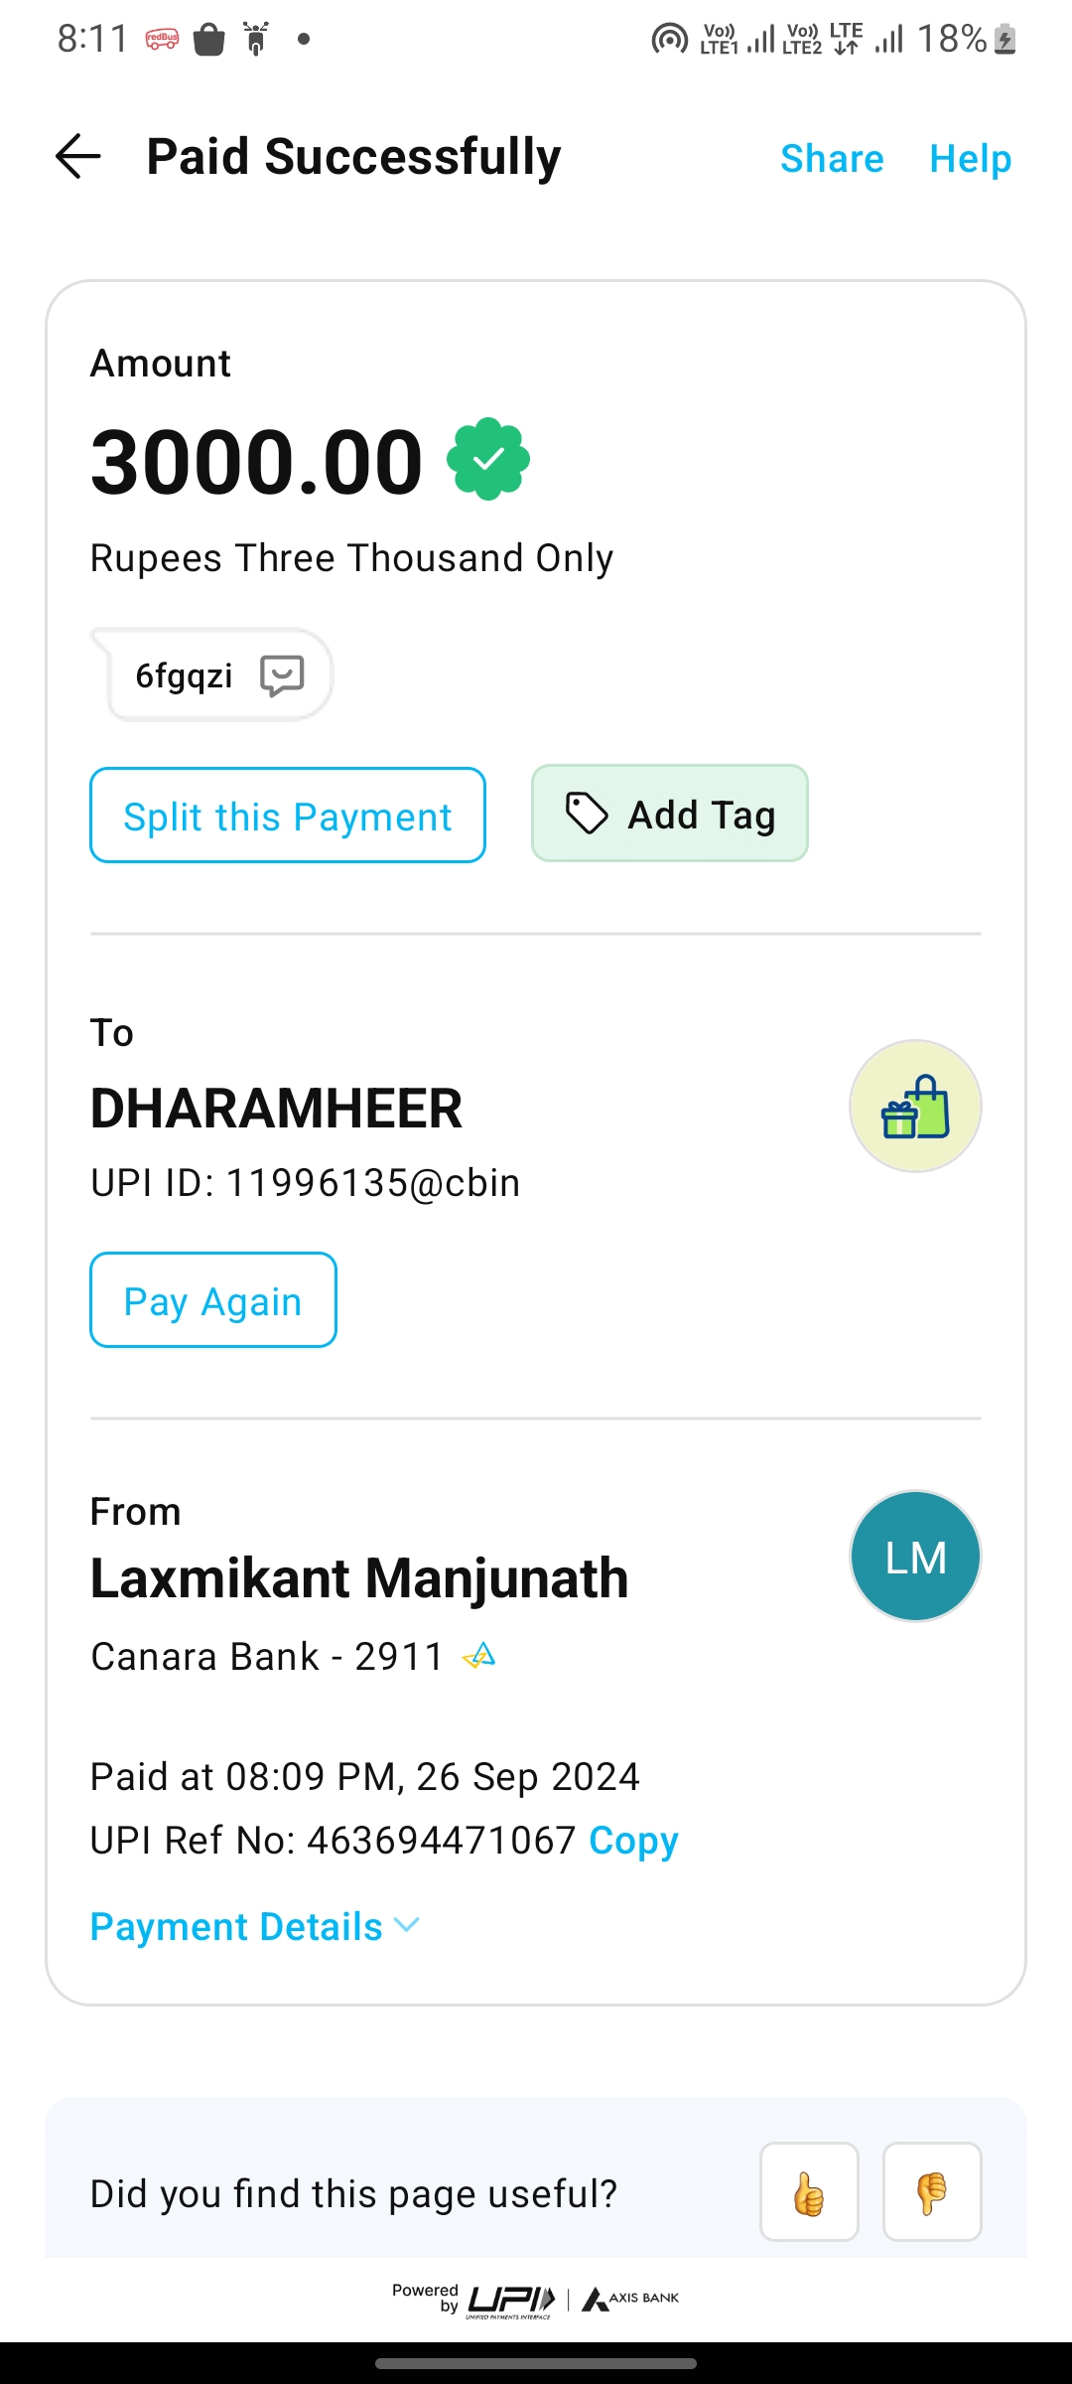Image resolution: width=1072 pixels, height=2384 pixels.
Task: Tap the battery indicator in status bar
Action: (1005, 40)
